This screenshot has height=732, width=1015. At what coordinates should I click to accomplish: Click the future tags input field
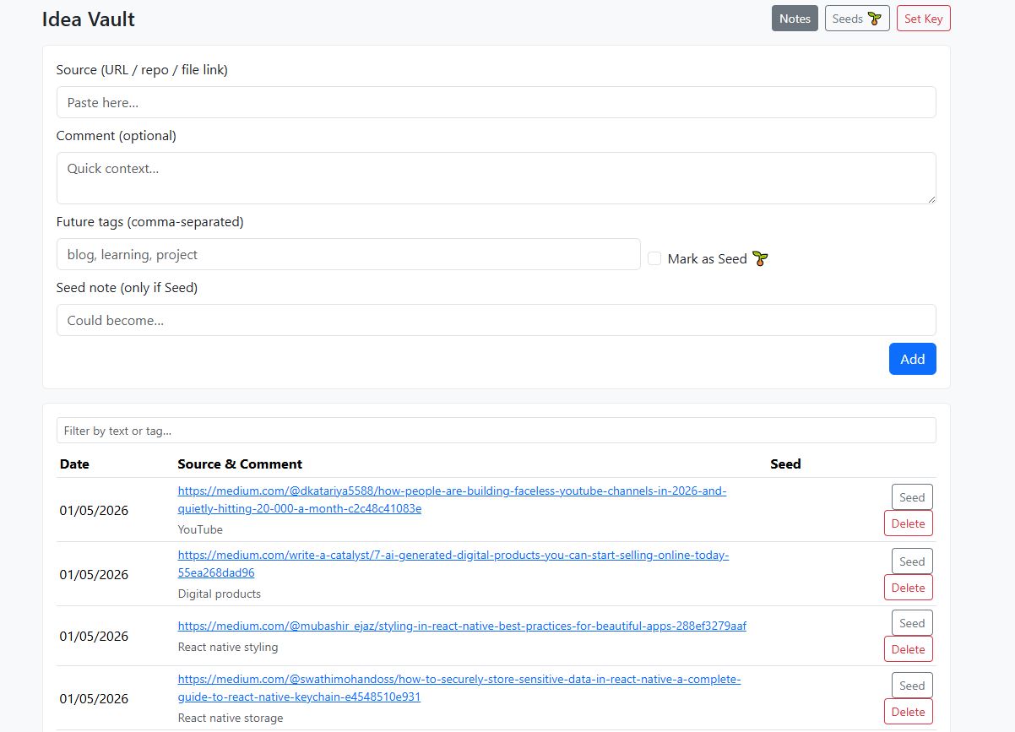(348, 254)
